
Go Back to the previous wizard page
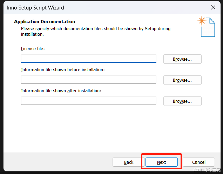point(129,162)
